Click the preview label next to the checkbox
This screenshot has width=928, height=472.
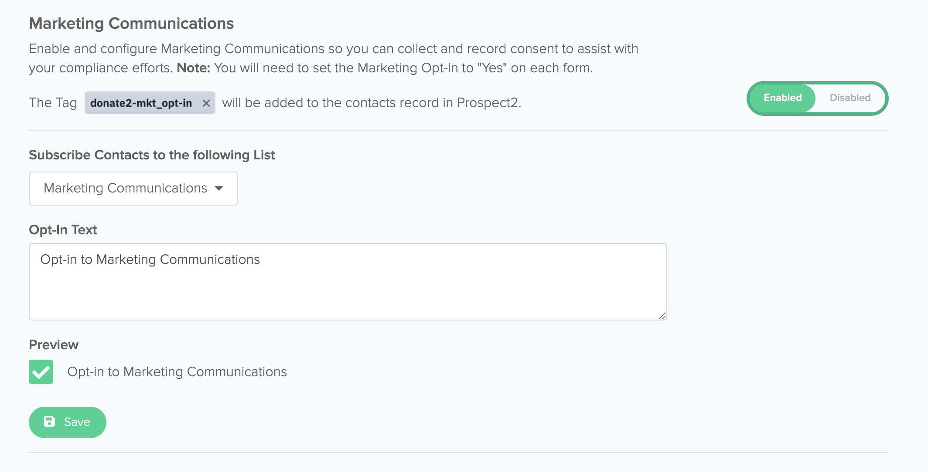click(x=177, y=372)
